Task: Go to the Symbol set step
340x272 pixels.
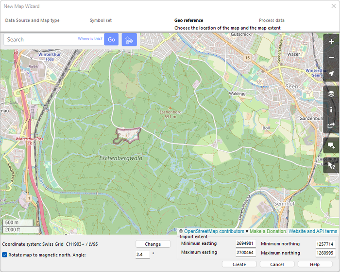Action: coord(101,20)
